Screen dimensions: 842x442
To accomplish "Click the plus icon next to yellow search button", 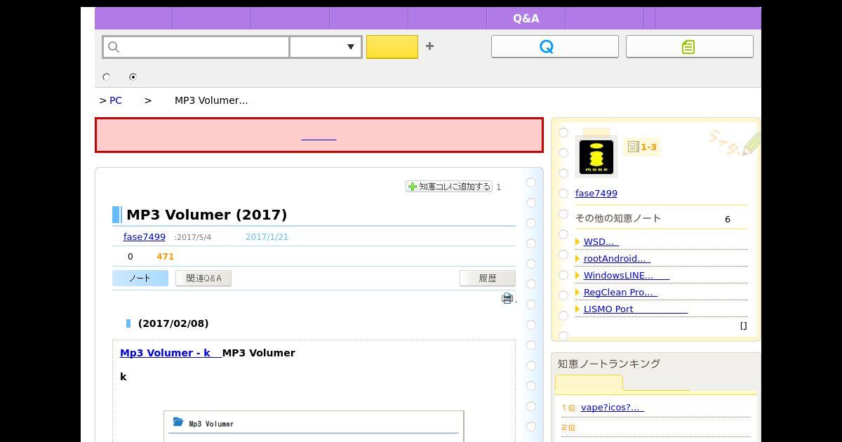I will tap(429, 46).
